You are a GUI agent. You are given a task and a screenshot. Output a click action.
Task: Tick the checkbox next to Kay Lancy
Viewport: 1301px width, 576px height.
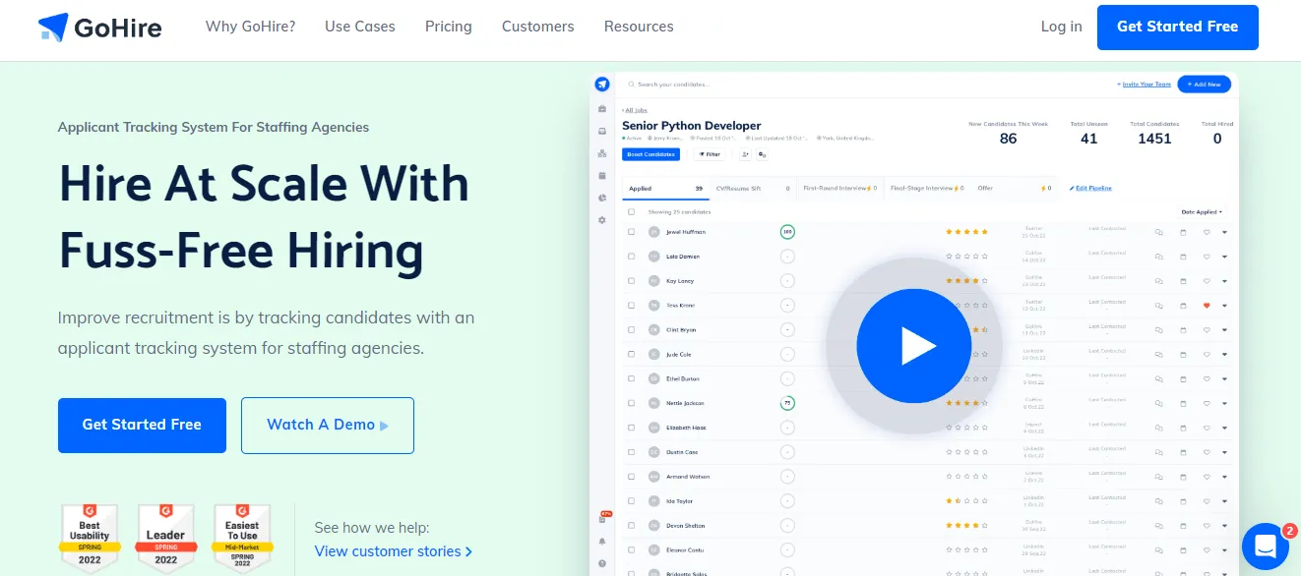[631, 281]
